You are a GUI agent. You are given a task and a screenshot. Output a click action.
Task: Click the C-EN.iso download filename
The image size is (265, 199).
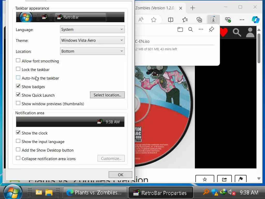(x=142, y=41)
